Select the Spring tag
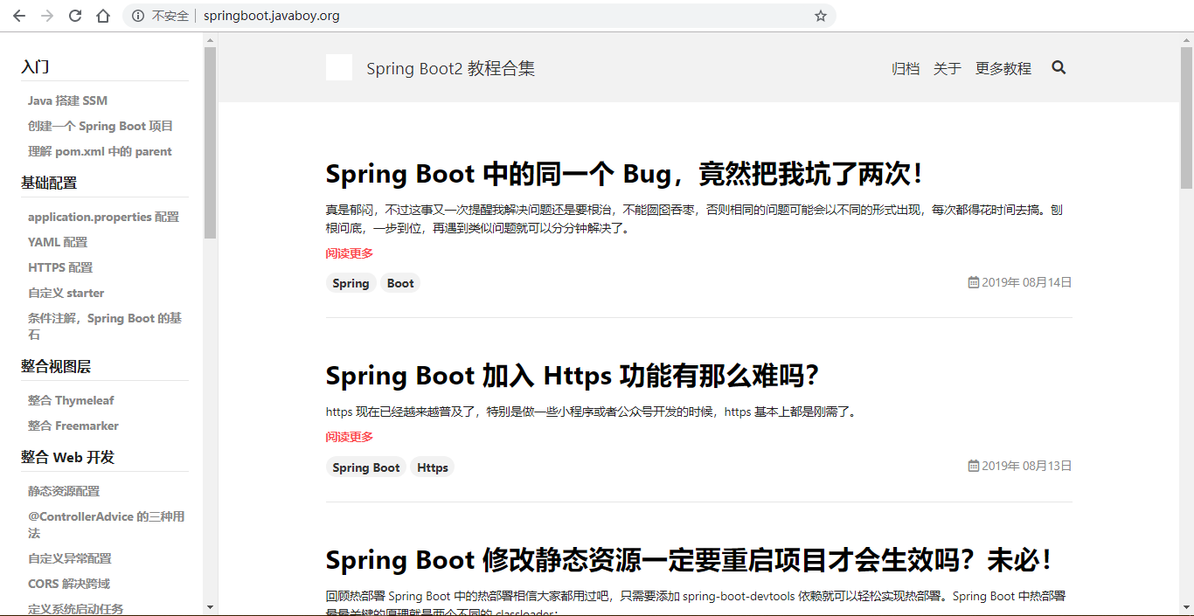Screen dimensions: 1194x616 tap(351, 283)
